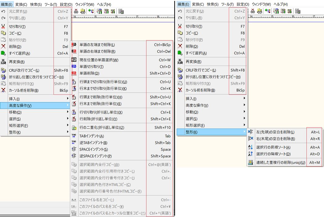Click icon for 行切り取り(折り返し単位)

pyautogui.click(x=74, y=112)
